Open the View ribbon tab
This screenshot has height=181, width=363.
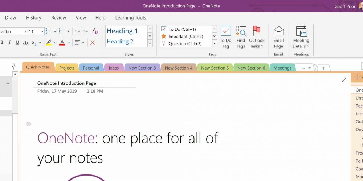click(x=81, y=18)
